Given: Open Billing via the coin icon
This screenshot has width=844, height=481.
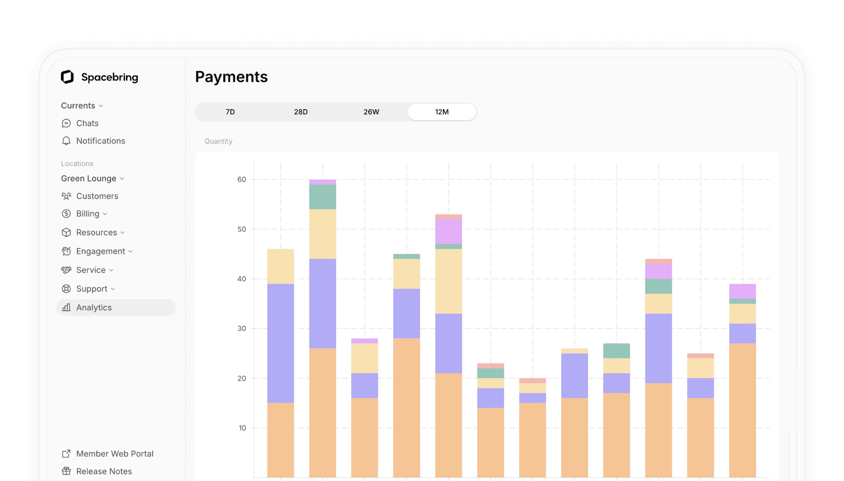Looking at the screenshot, I should 66,213.
